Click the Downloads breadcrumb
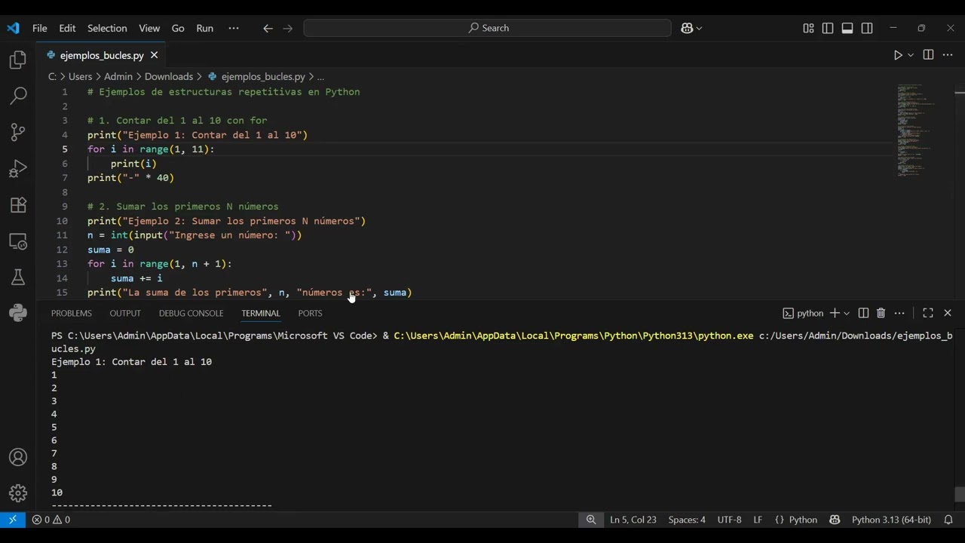Viewport: 965px width, 543px height. [x=169, y=76]
